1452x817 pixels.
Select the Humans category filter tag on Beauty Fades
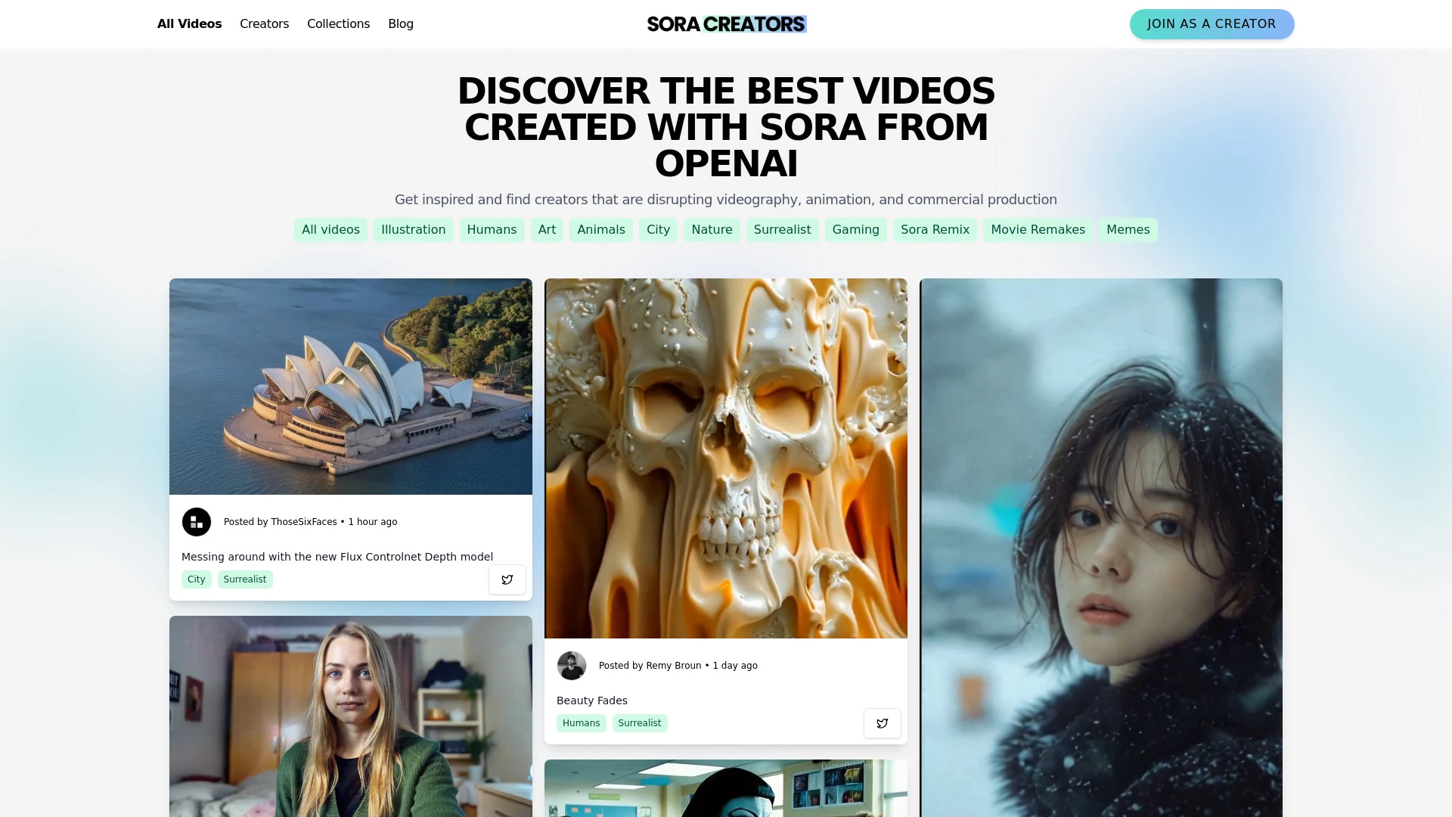pyautogui.click(x=580, y=722)
